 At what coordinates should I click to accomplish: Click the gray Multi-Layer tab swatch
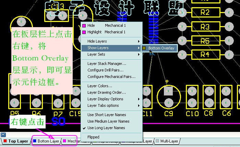157,141
